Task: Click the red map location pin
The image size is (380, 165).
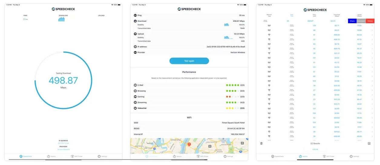Action: tap(189, 144)
